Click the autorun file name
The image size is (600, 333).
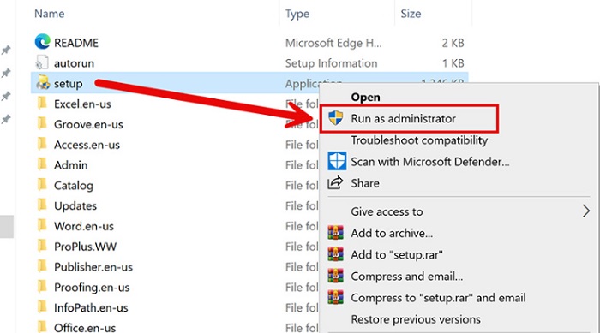pos(74,63)
